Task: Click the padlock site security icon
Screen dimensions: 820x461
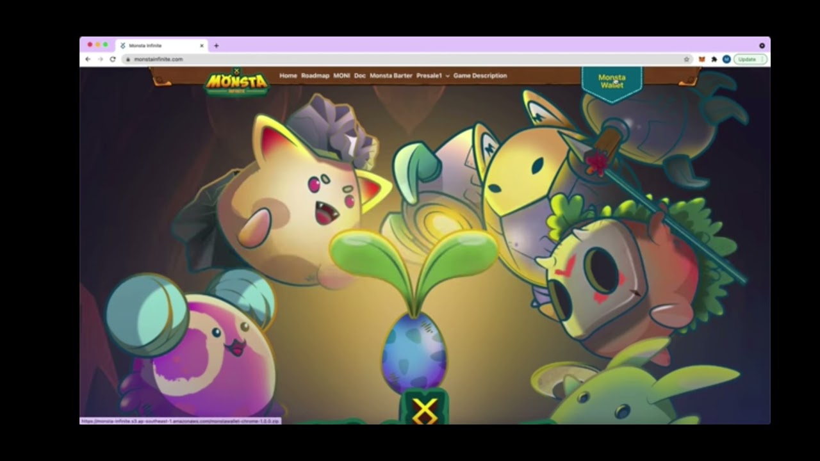Action: point(128,59)
